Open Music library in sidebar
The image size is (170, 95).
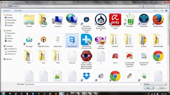[x=9, y=36]
